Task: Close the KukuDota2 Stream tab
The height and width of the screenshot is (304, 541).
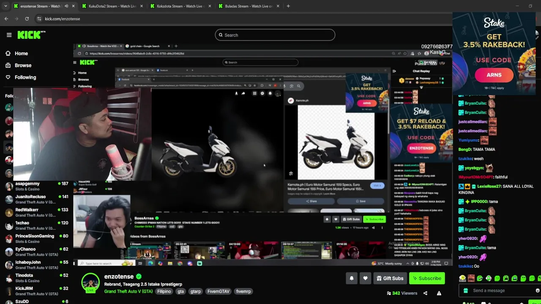Action: pos(141,6)
